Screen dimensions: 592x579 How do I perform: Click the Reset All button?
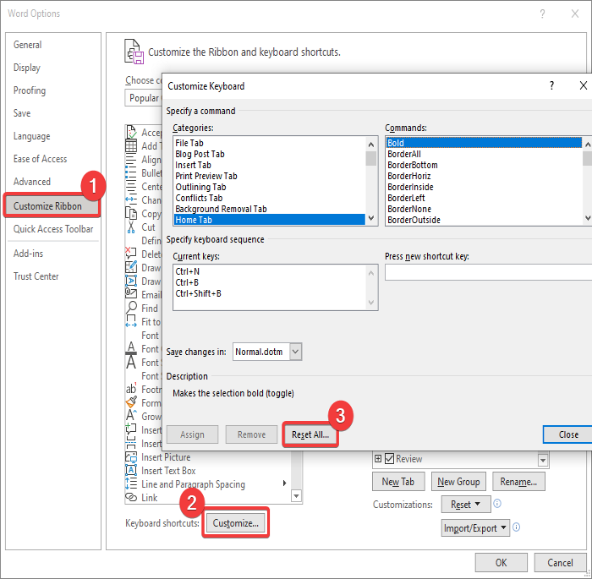pyautogui.click(x=310, y=434)
